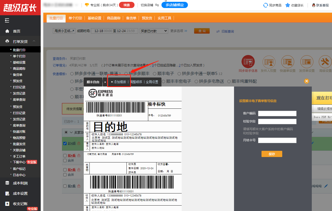
Task: Click the 超级店长 logo
Action: [20, 7]
